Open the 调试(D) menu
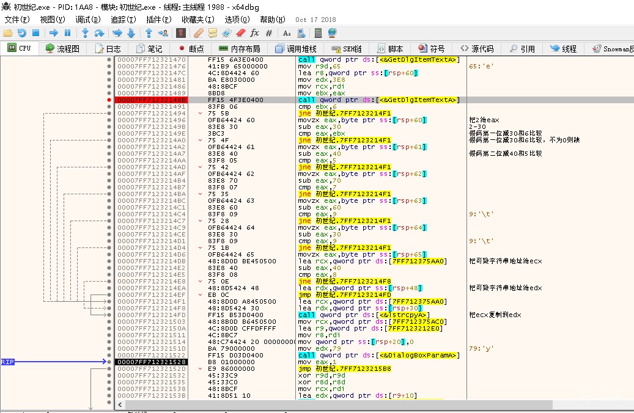Viewport: 634px width, 413px height. [88, 20]
